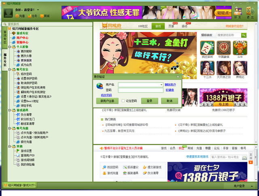This screenshot has width=259, height=196.
Task: Launch the 中国象棋 chess game icon
Action: (x=224, y=48)
